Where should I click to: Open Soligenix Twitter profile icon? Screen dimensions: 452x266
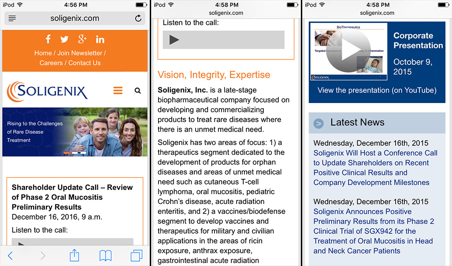coord(64,39)
